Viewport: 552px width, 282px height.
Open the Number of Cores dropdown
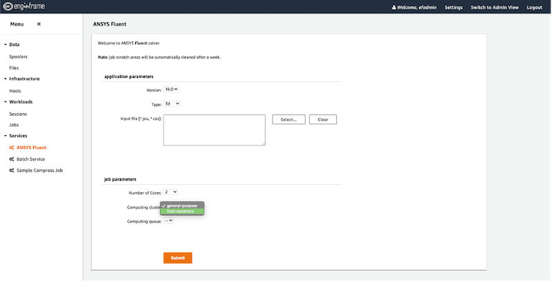[170, 192]
